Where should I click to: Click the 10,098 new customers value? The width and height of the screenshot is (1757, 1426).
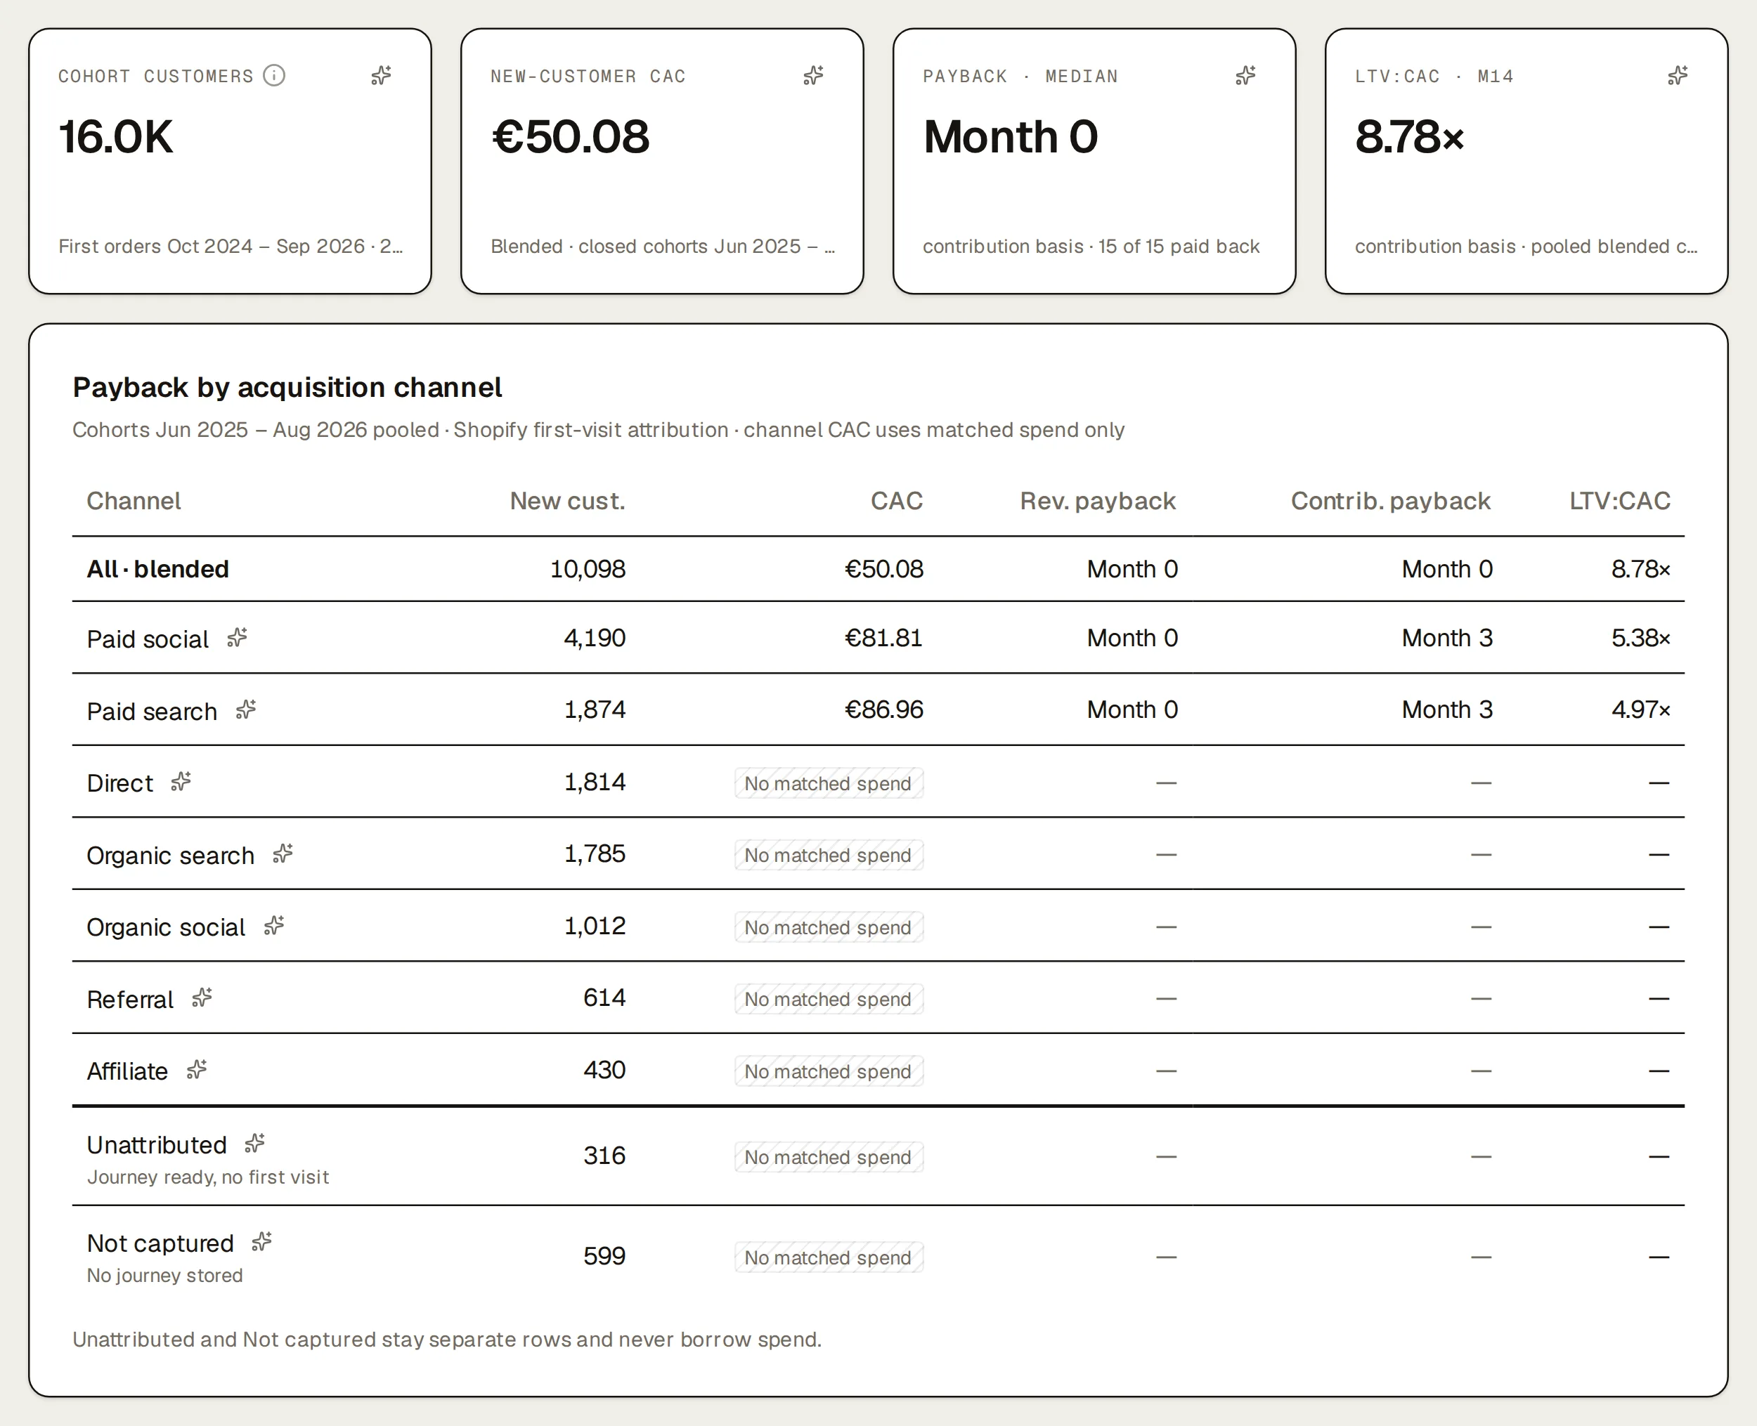point(588,569)
